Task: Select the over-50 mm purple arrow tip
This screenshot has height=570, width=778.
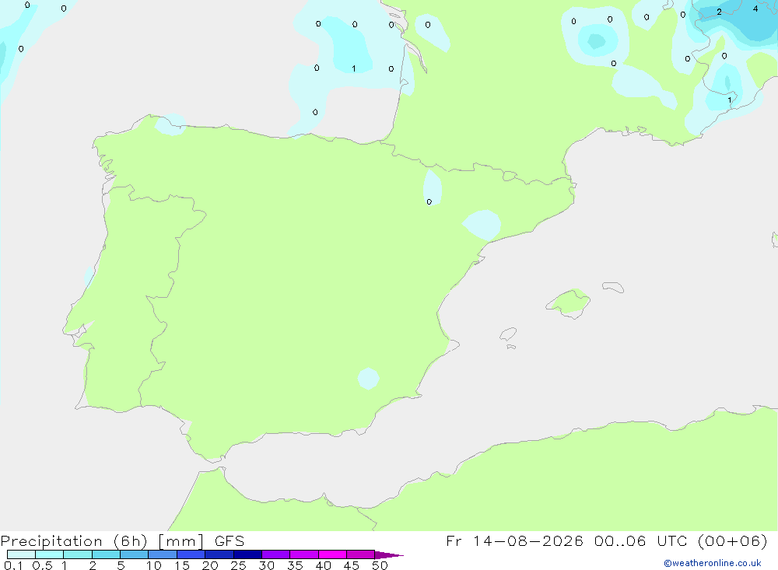Action: tap(389, 555)
